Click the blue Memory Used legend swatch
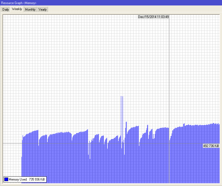This screenshot has height=186, width=222. tap(6, 179)
